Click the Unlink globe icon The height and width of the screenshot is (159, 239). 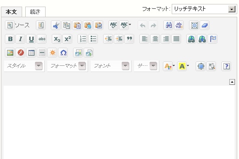[x=202, y=39]
